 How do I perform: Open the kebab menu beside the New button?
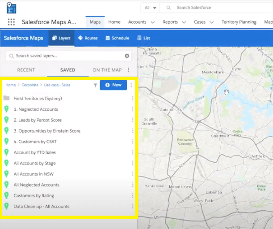tap(131, 85)
